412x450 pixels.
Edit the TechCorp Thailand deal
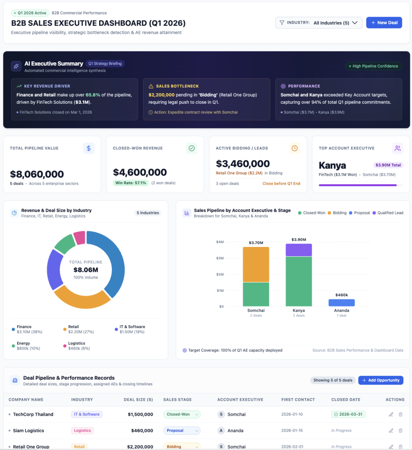click(391, 414)
